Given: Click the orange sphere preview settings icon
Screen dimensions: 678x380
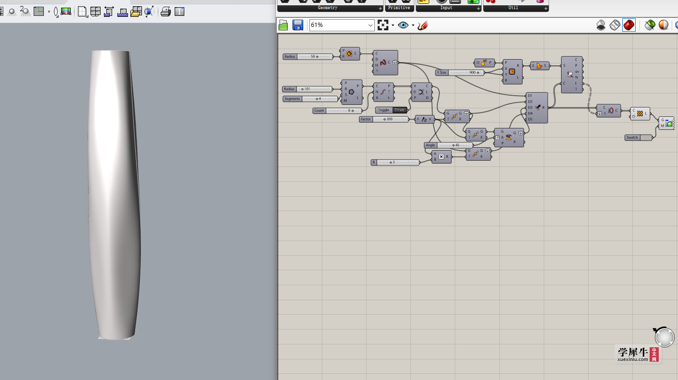Looking at the screenshot, I should click(664, 25).
